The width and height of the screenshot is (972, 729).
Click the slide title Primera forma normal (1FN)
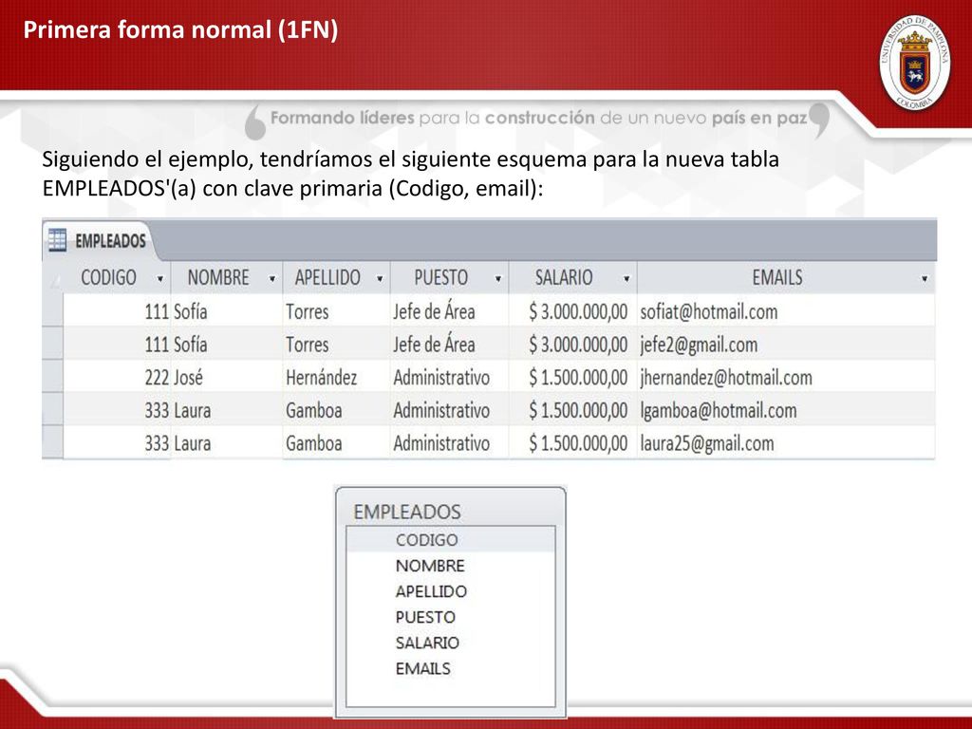pyautogui.click(x=180, y=29)
